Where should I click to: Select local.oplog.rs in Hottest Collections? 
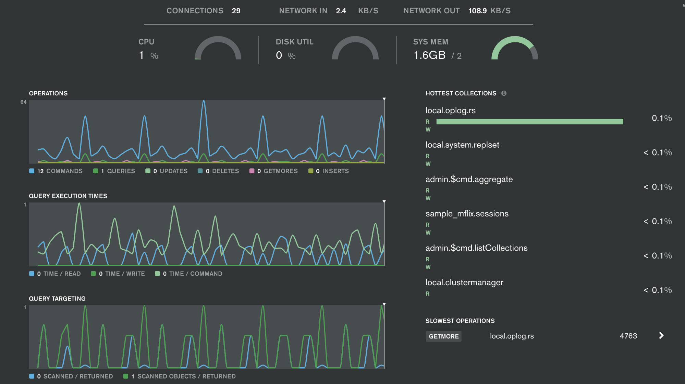[451, 110]
